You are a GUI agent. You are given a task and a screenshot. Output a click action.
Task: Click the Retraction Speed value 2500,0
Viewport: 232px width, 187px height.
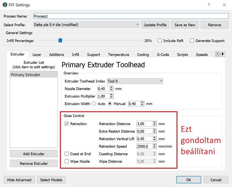coord(145,146)
